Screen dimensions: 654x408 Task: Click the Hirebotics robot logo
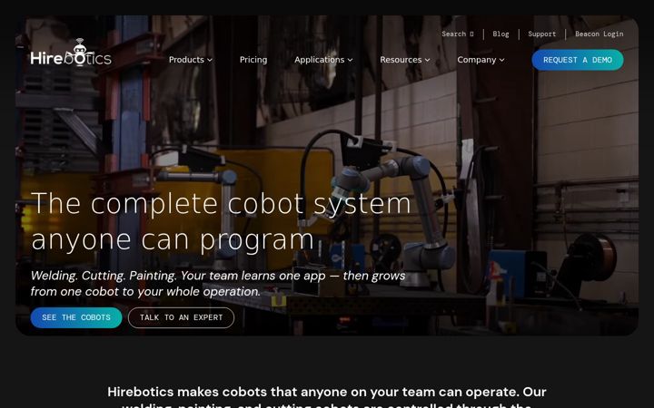[71, 53]
